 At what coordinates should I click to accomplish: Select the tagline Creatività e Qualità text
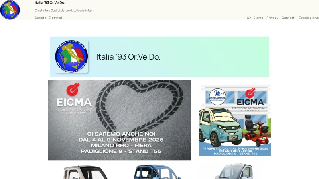point(64,10)
